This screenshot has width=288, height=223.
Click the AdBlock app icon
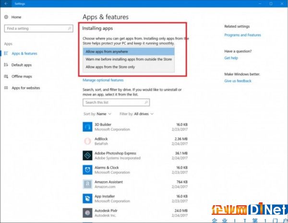pos(87,141)
